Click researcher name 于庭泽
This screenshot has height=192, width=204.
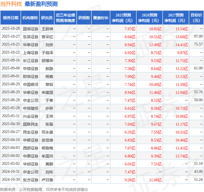tap(47, 53)
